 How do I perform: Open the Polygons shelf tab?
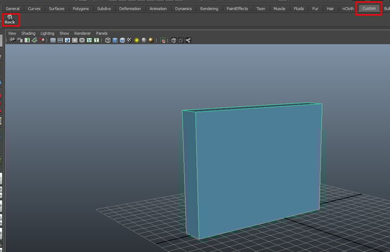pos(80,9)
